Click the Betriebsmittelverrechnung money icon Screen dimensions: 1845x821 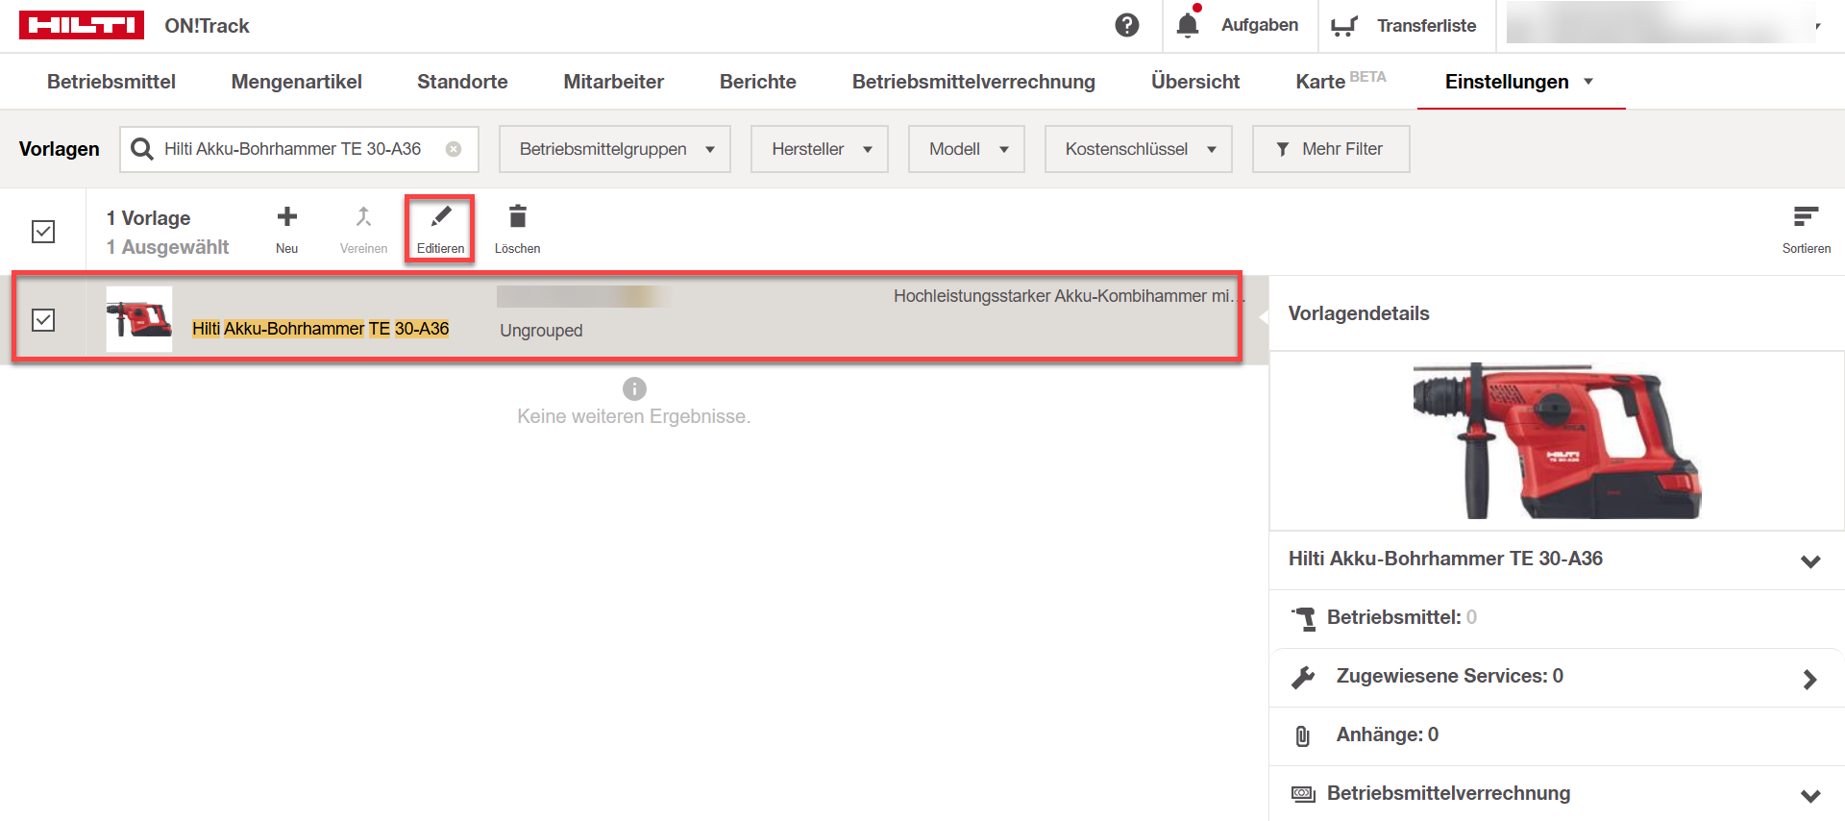pyautogui.click(x=1303, y=794)
